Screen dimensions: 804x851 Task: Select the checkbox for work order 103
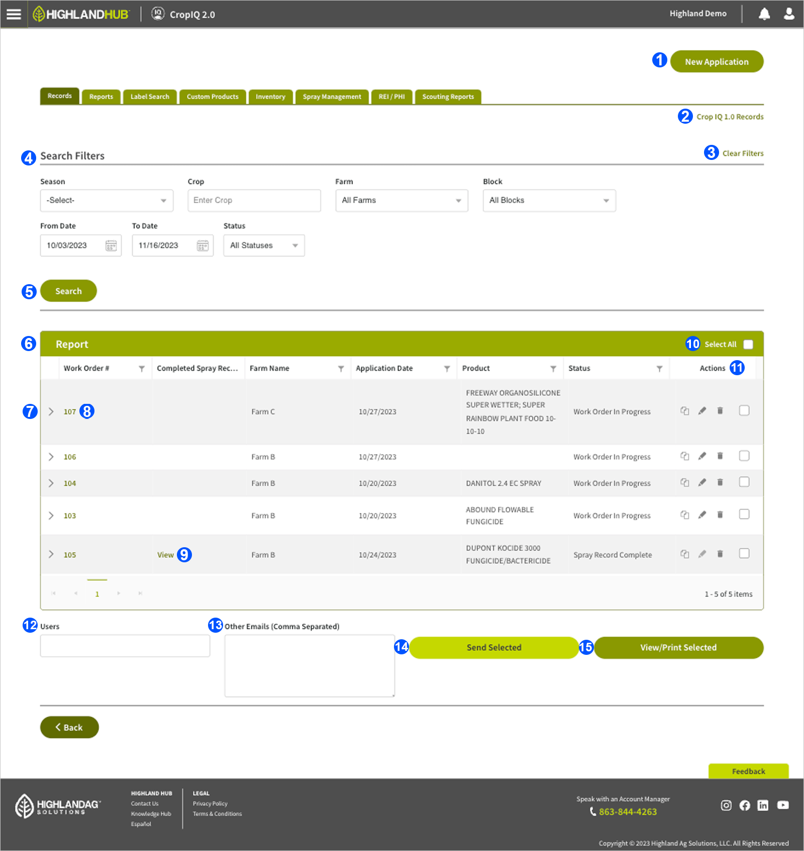tap(744, 515)
